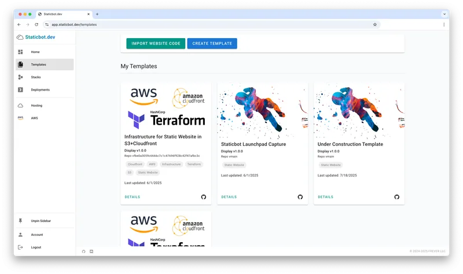Screen dimensions: 463x274
Task: Open GitHub repo of Infrastructure for Static Website card
Action: [204, 197]
